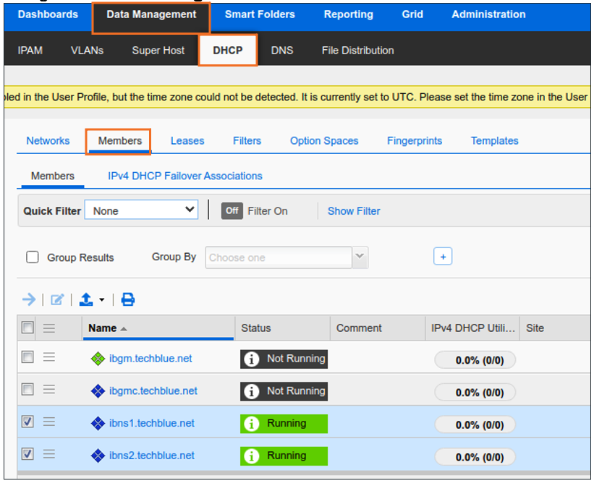Click the Print toolbar icon
Viewport: 594px width, 483px height.
click(x=128, y=299)
